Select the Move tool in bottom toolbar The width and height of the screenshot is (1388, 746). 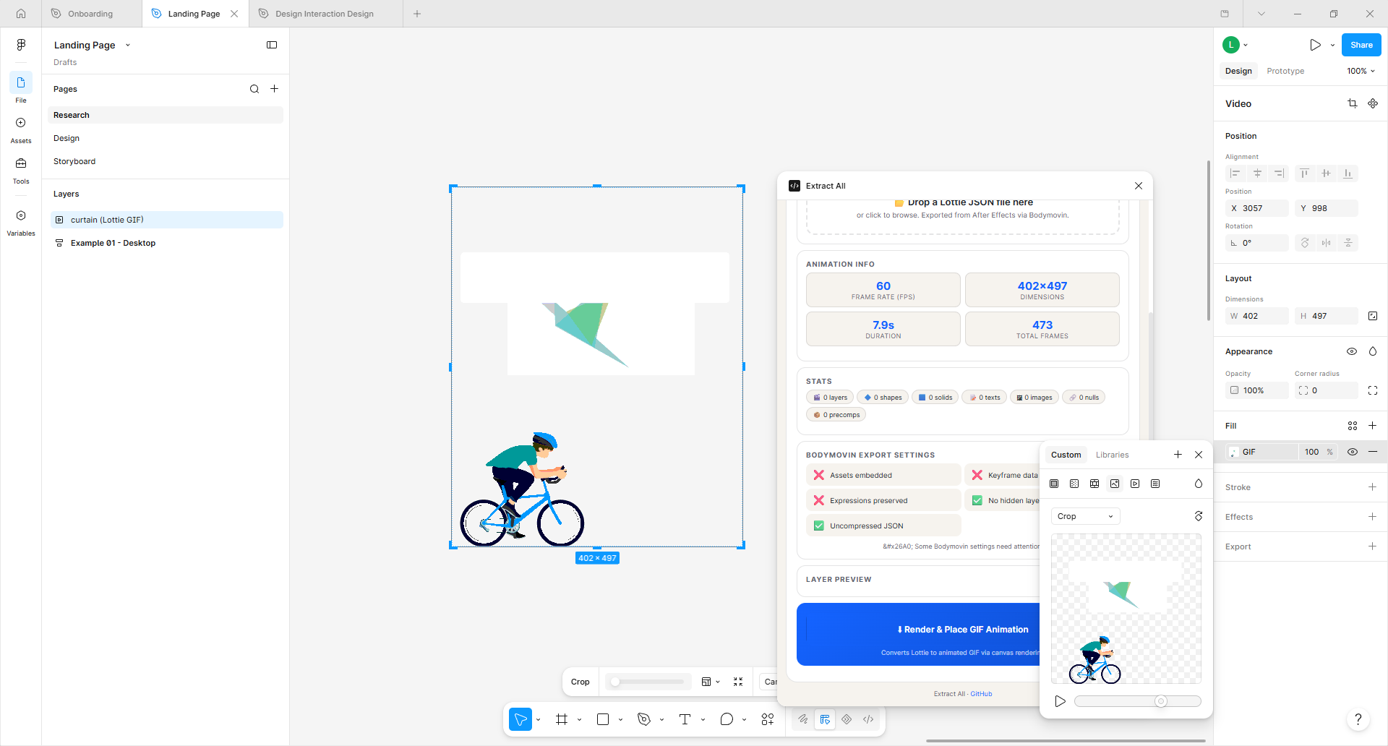(520, 719)
